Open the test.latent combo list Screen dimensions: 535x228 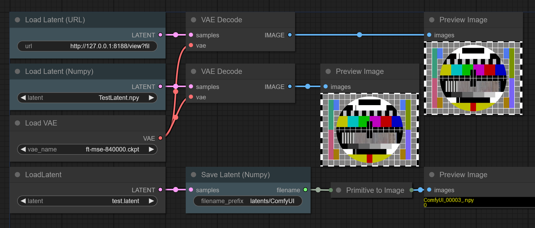(87, 201)
